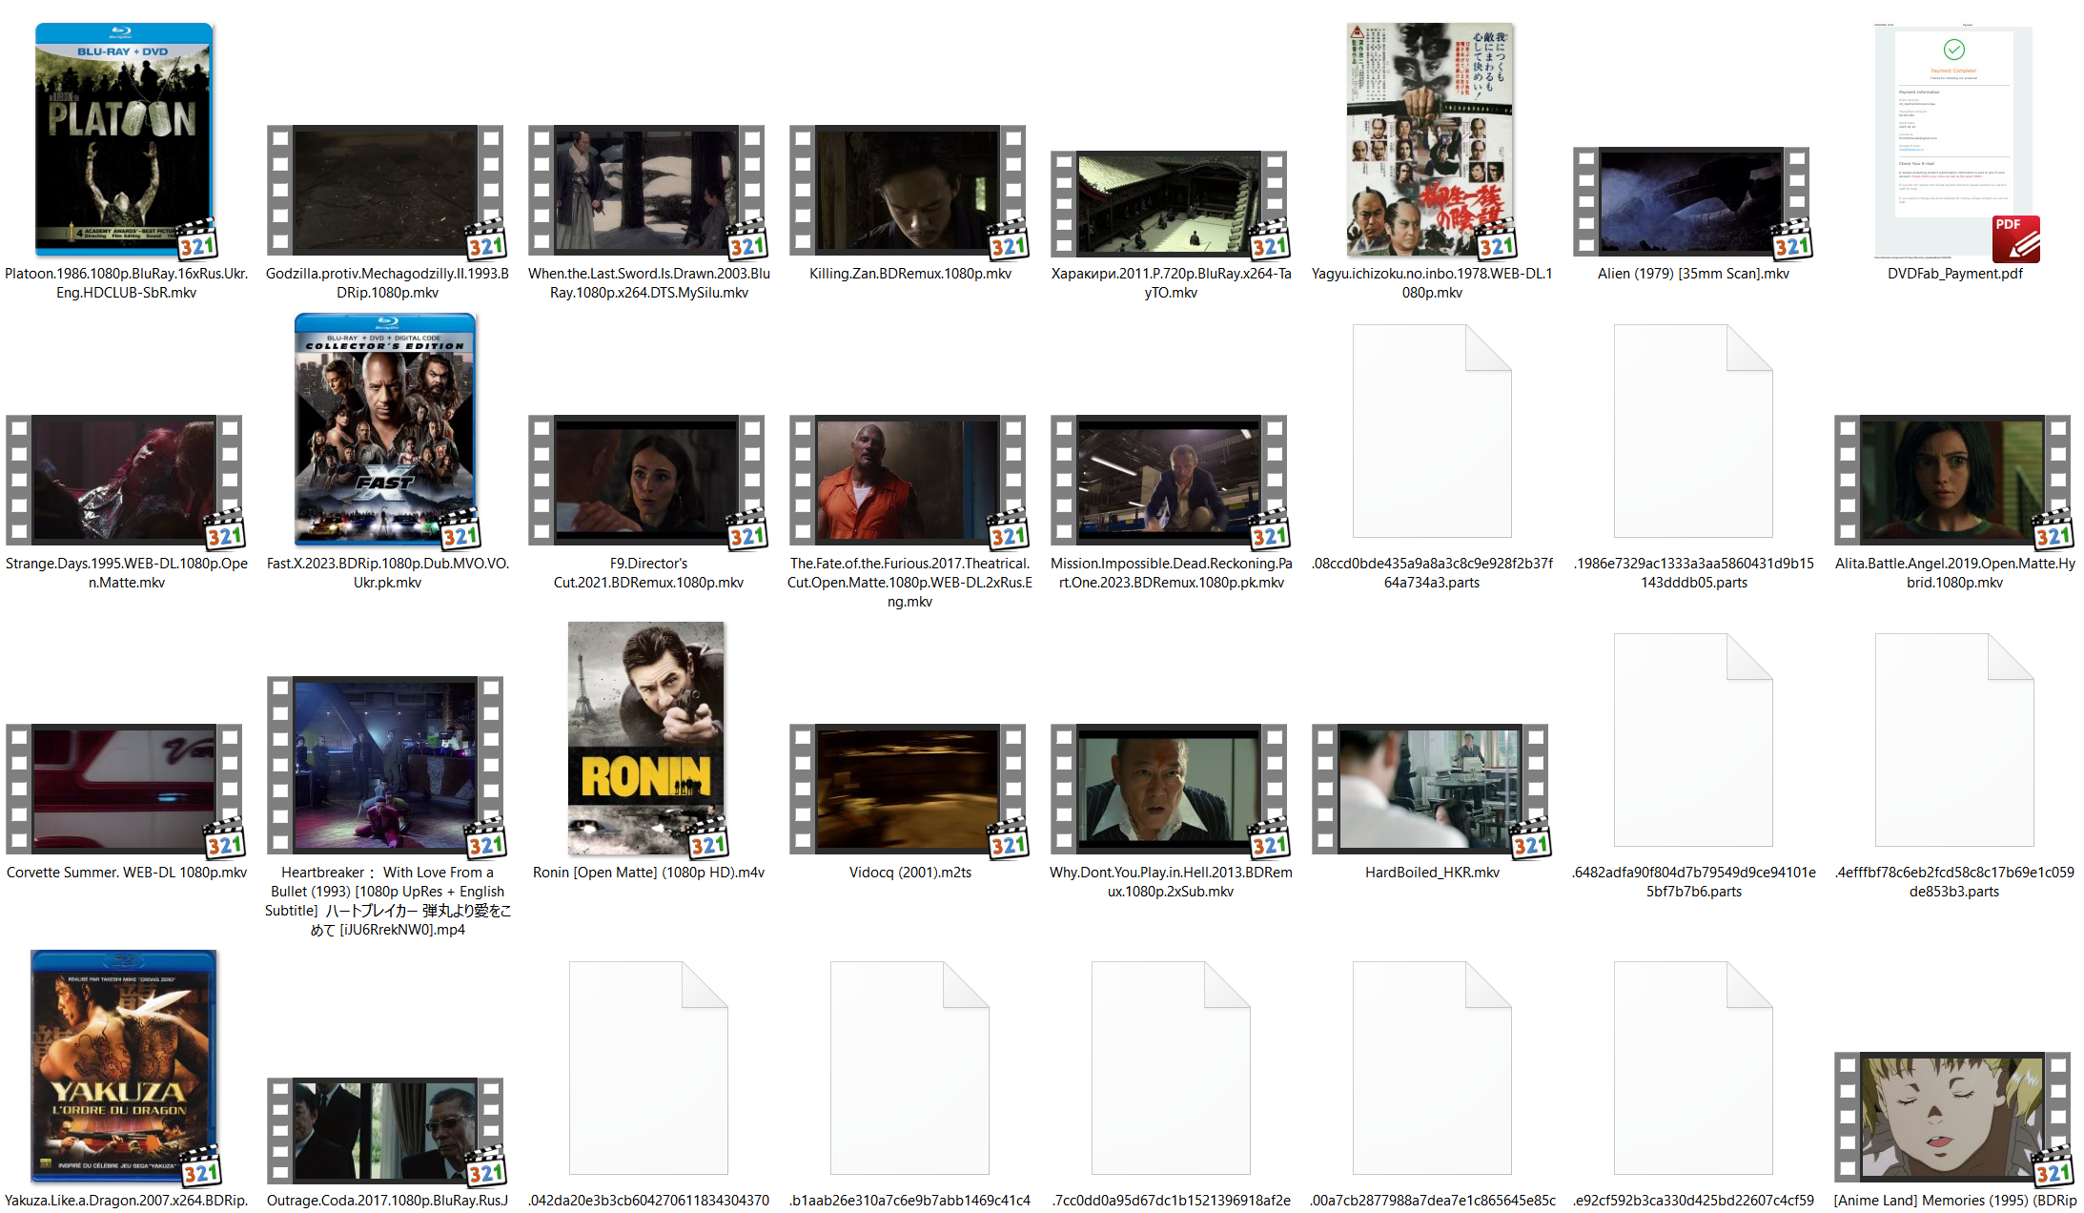Viewport: 2084px width, 1213px height.
Task: Click Why.Dont.You.Play.in.Hell.2013.BDRemux filename
Action: coord(1172,882)
